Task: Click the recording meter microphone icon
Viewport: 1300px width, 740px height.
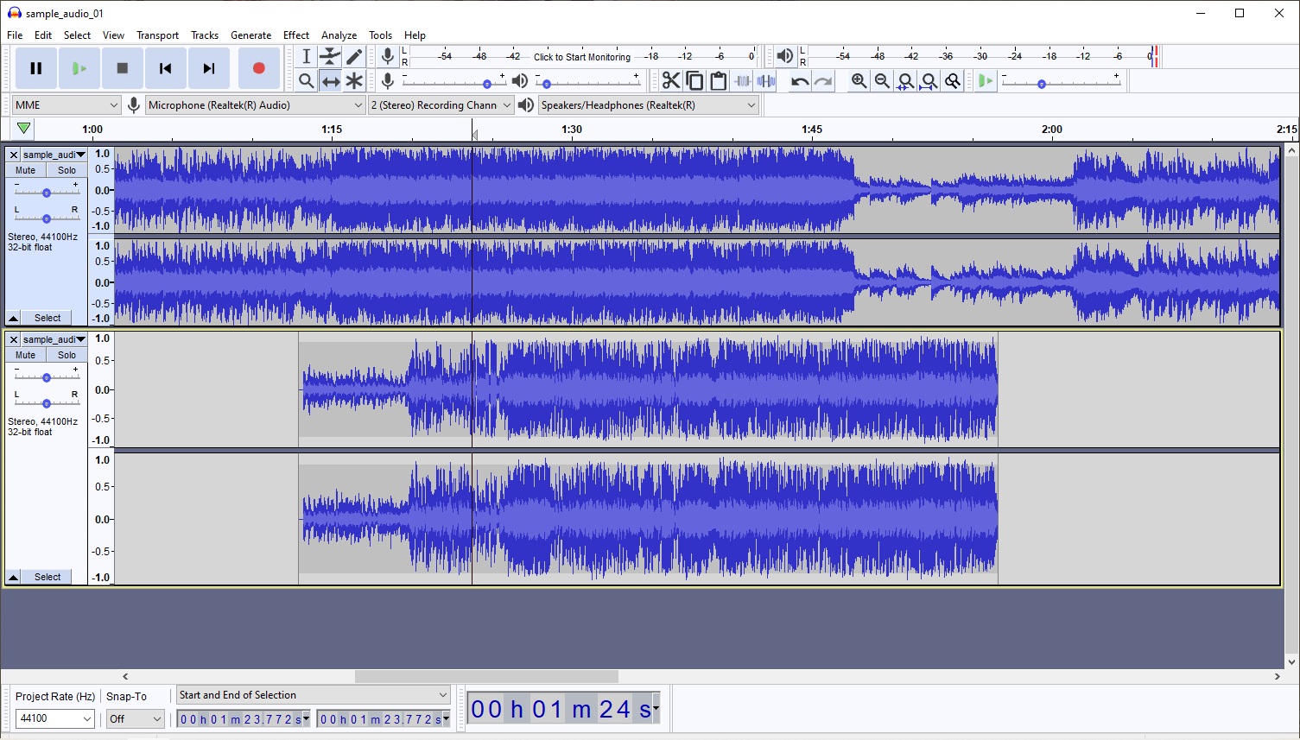Action: pos(388,57)
